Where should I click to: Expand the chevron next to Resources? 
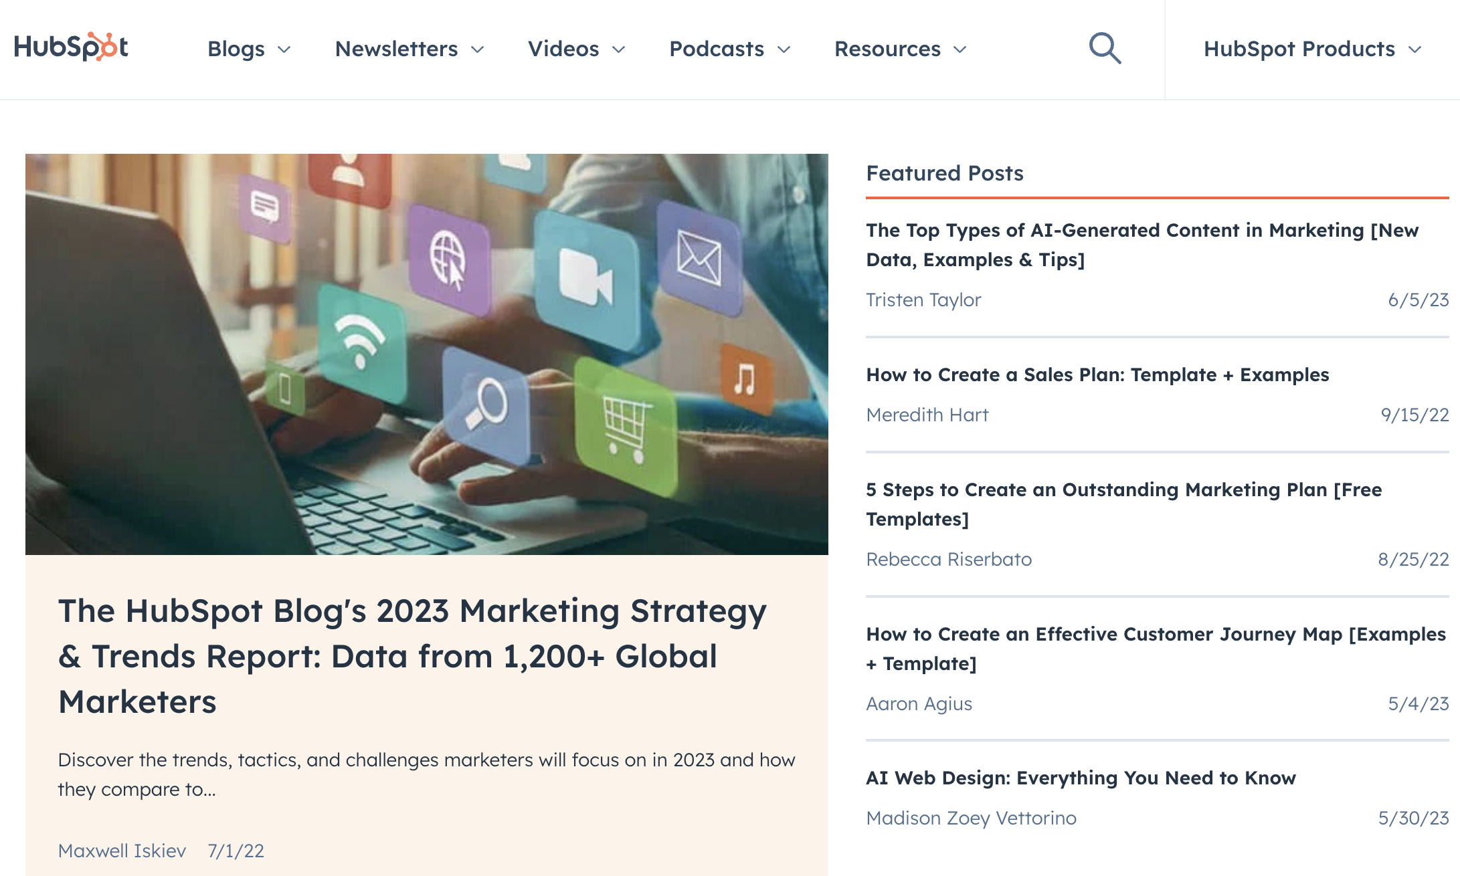[x=960, y=49]
